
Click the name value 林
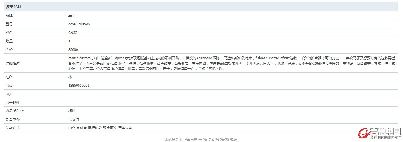[x=70, y=77]
